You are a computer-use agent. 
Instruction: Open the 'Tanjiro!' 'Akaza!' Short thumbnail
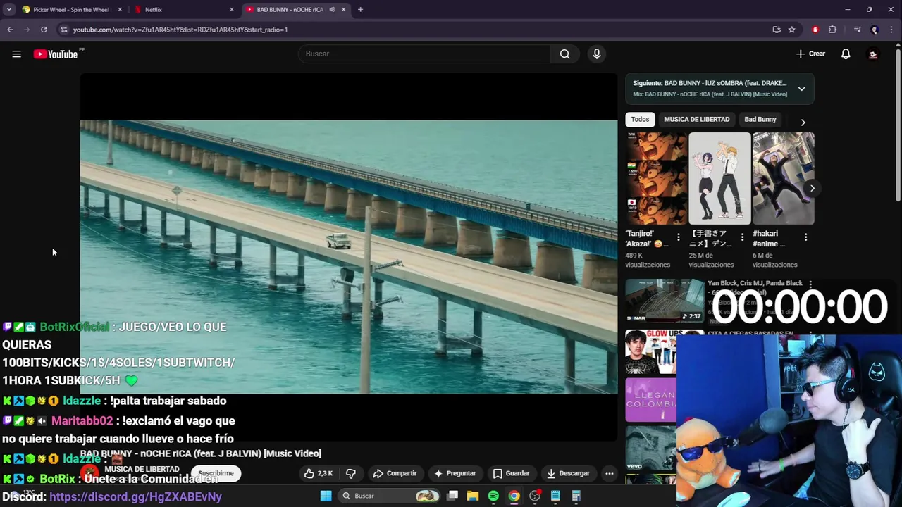(x=655, y=178)
